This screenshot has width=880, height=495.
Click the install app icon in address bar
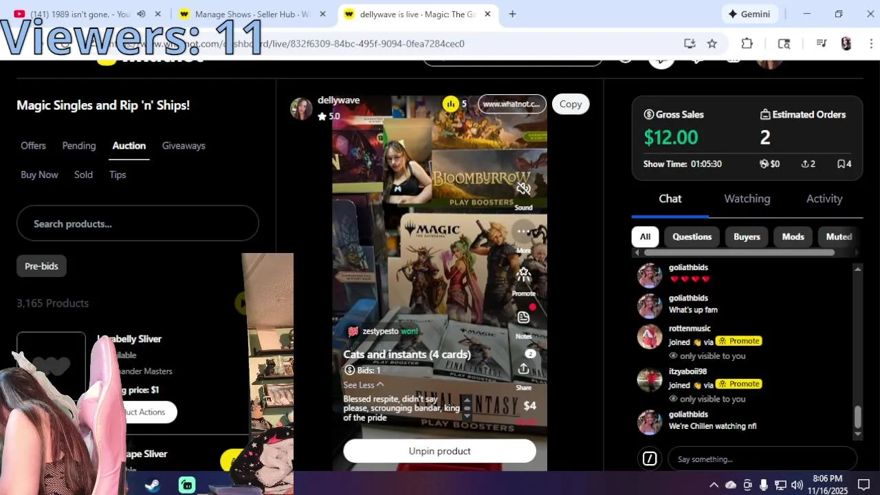pyautogui.click(x=690, y=43)
